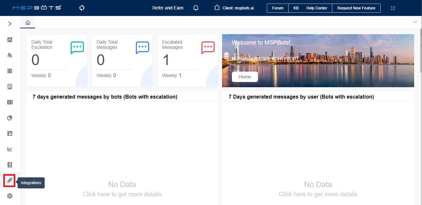Viewport: 422px width, 205px height.
Task: Click the Refer and Earn link
Action: point(168,8)
